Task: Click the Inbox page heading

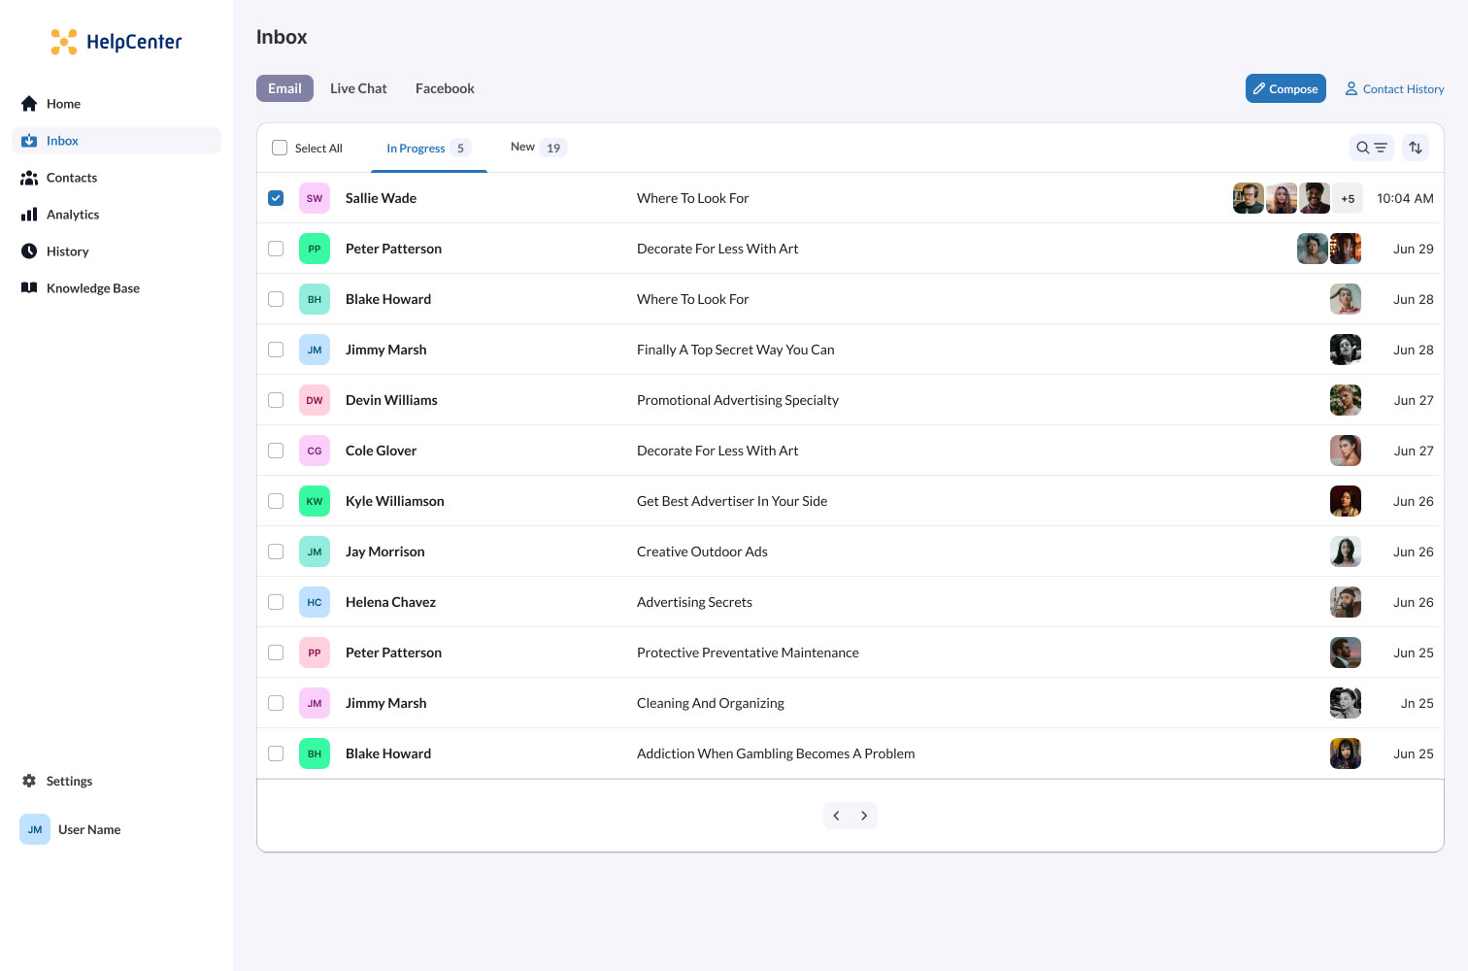Action: click(x=282, y=37)
